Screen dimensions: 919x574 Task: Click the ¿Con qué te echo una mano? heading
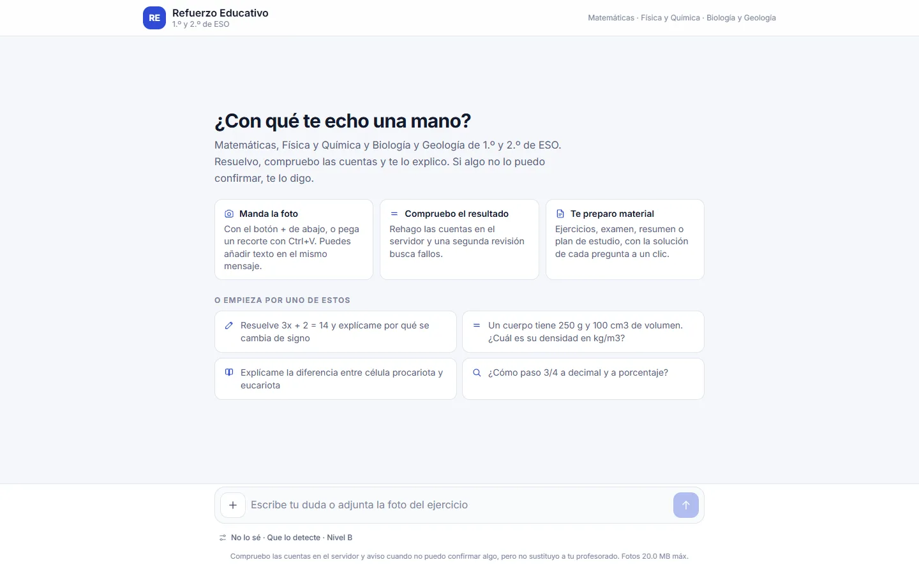click(x=343, y=121)
